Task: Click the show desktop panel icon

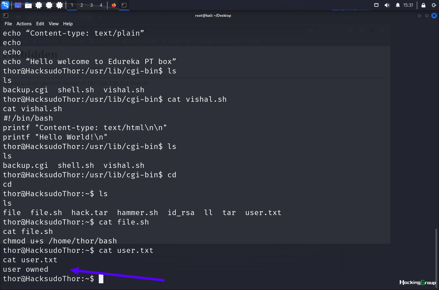Action: (x=18, y=5)
